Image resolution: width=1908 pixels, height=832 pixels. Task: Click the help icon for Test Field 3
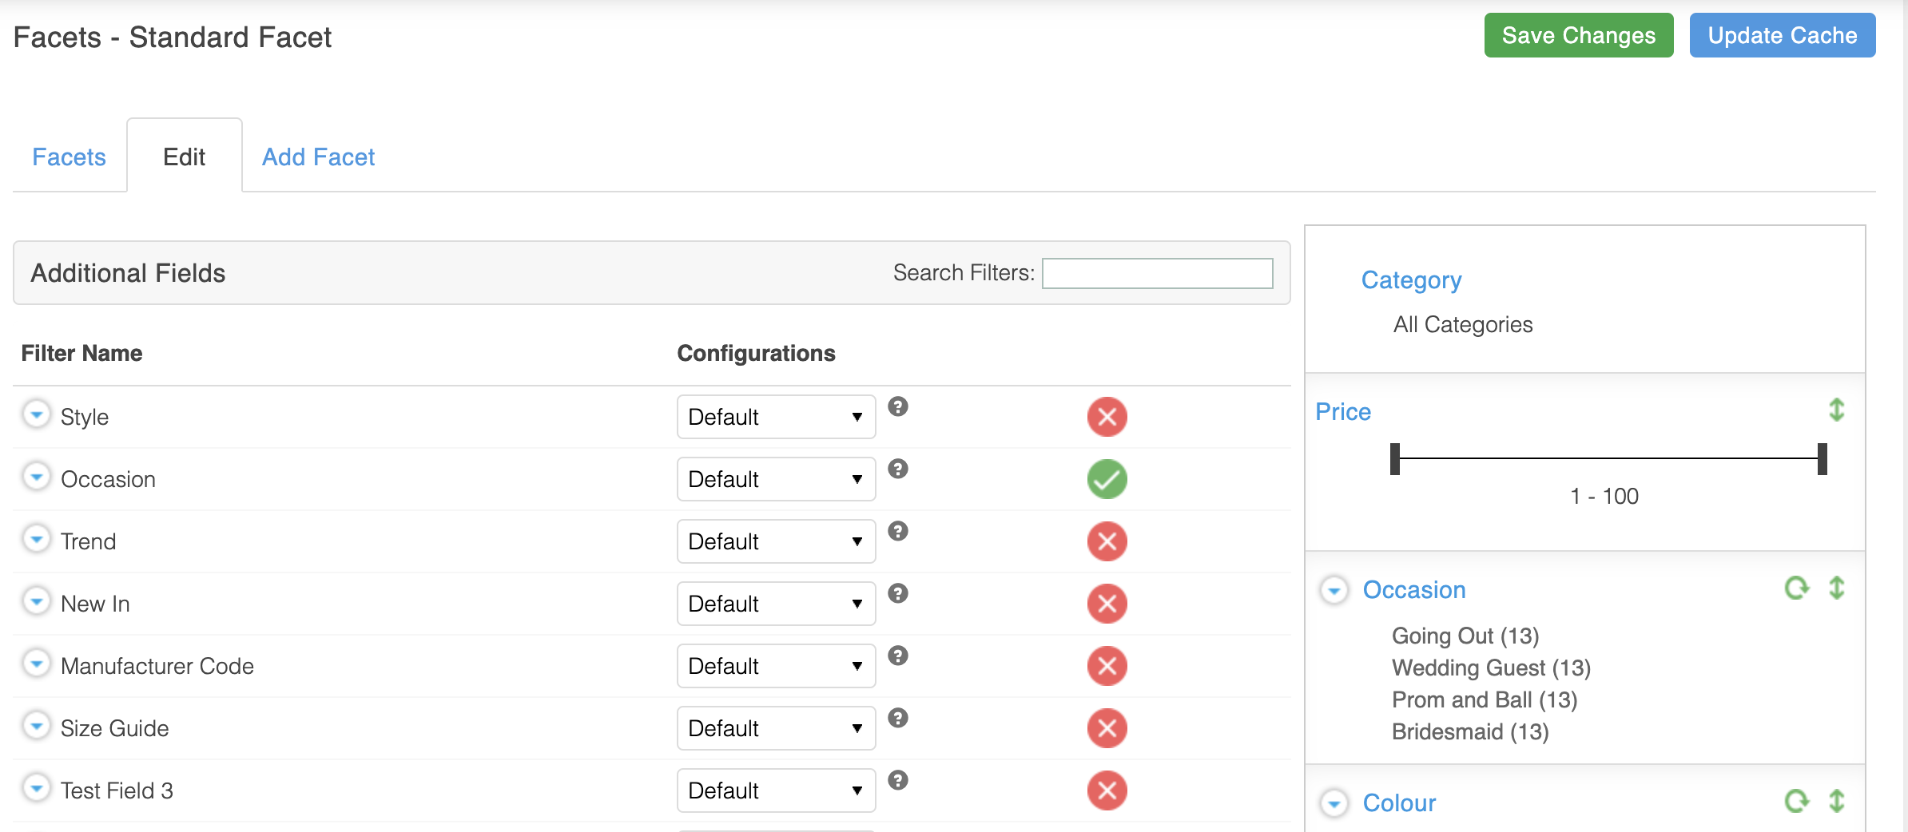click(x=898, y=780)
